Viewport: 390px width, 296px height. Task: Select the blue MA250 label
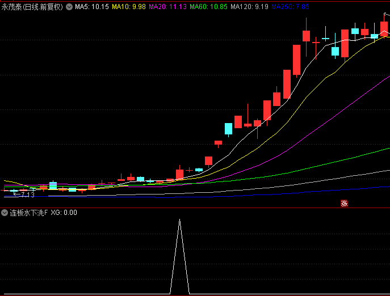click(290, 7)
